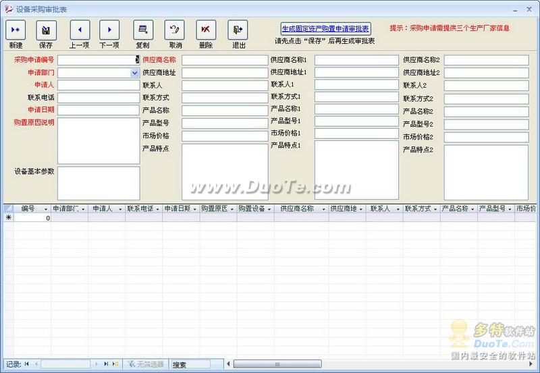Click the 联系人1 input field

[356, 84]
